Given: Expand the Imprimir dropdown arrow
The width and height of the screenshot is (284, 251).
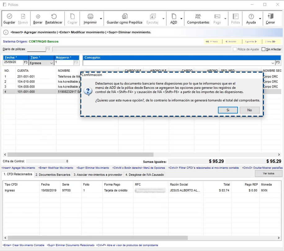Looking at the screenshot, I should 101,19.
